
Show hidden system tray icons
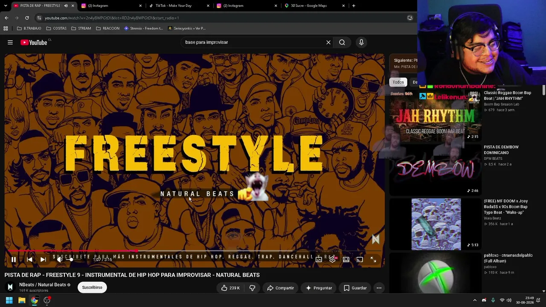475,300
